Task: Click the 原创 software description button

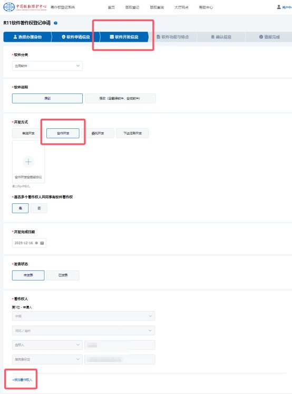Action: point(47,98)
